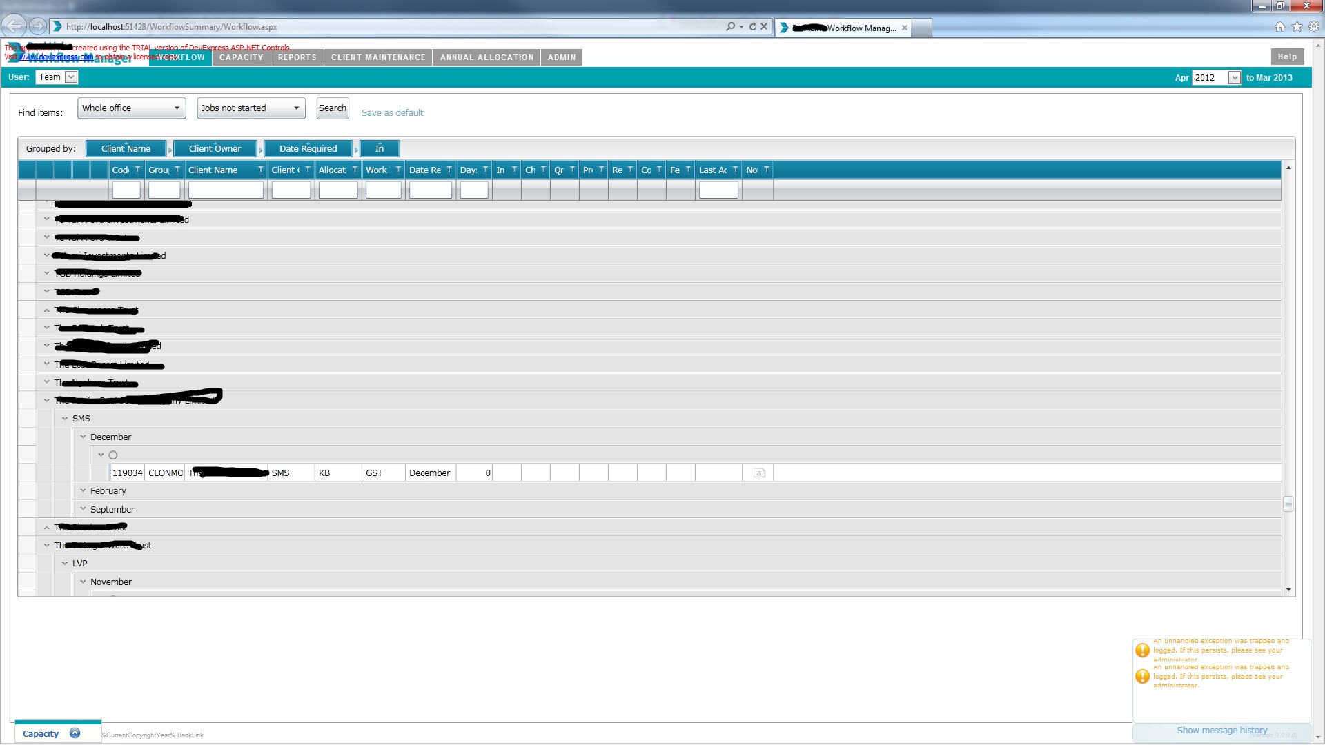This screenshot has width=1325, height=745.
Task: Open the Whole office dropdown
Action: click(131, 108)
